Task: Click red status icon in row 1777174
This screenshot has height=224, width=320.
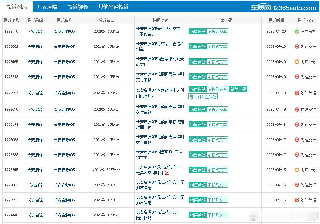Action: pyautogui.click(x=297, y=125)
